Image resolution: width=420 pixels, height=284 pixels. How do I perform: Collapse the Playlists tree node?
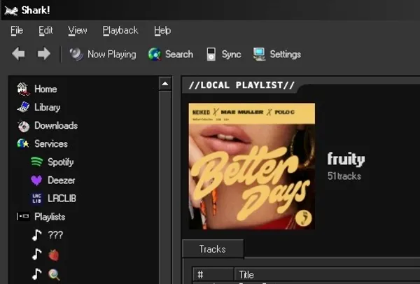pyautogui.click(x=22, y=217)
